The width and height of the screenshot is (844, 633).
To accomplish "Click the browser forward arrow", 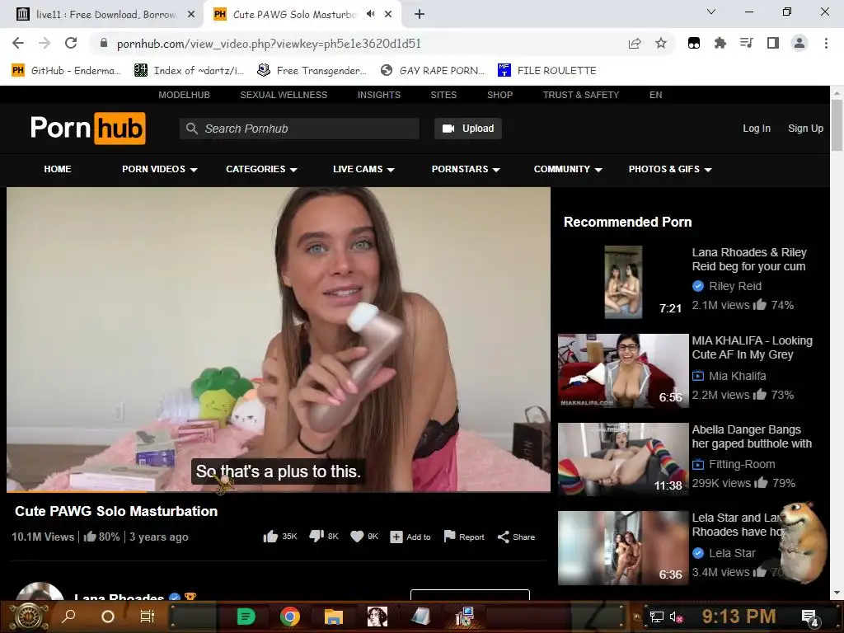I will click(x=45, y=43).
